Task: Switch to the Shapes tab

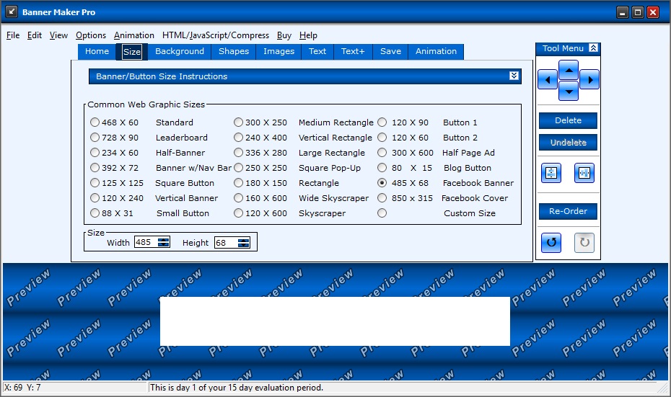Action: click(x=234, y=51)
